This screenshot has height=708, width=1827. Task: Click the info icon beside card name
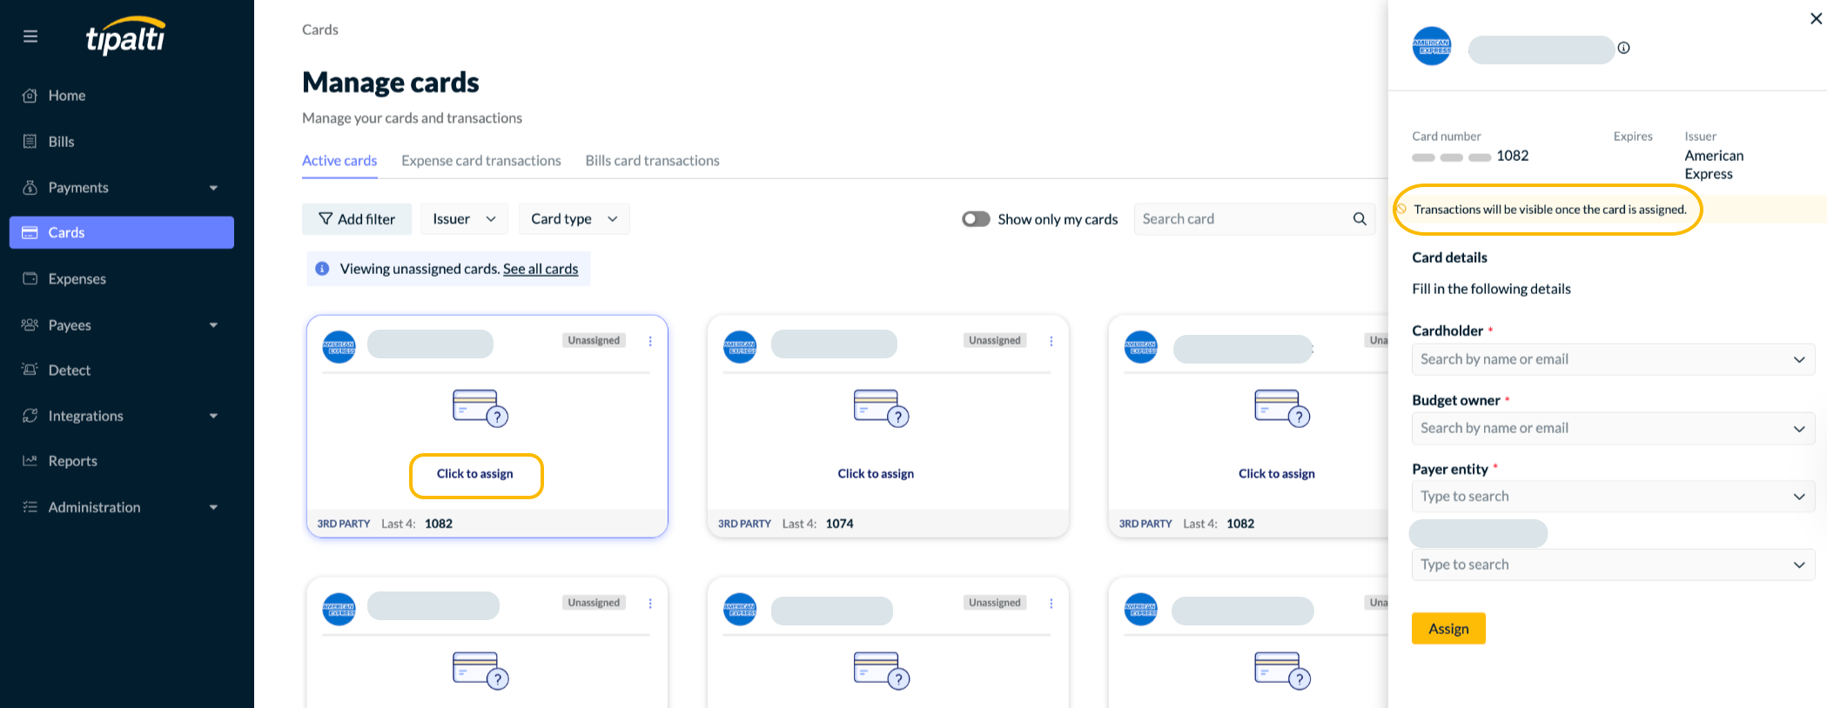point(1623,49)
